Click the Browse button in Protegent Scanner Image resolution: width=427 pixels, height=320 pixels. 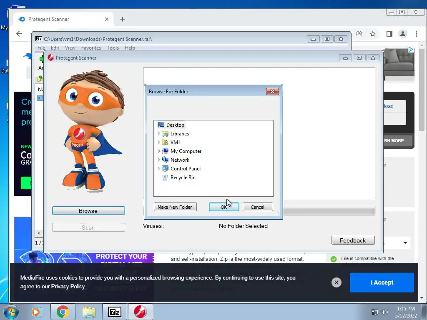[88, 211]
